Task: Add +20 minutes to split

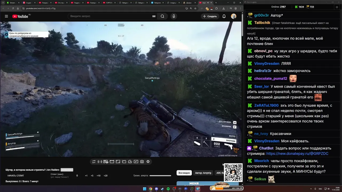Action: pos(106,176)
